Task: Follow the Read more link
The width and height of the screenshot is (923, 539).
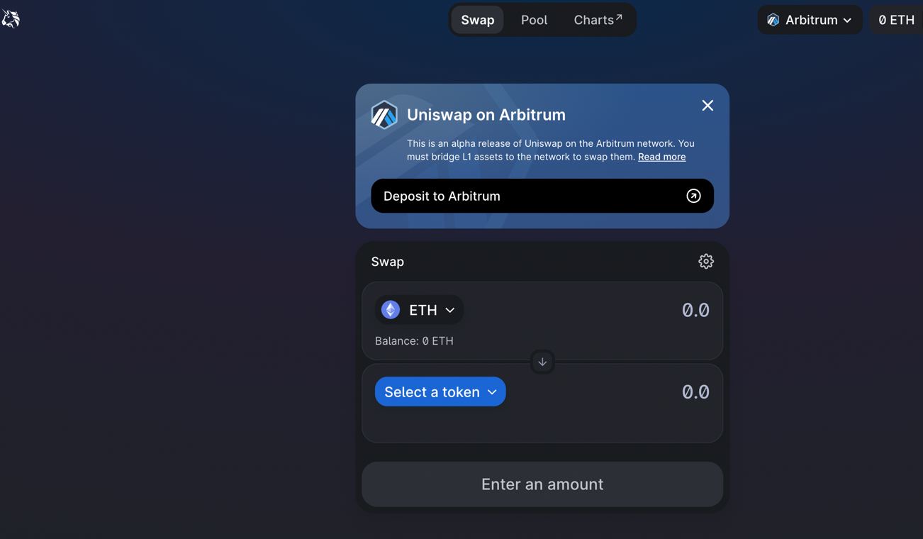Action: click(661, 157)
